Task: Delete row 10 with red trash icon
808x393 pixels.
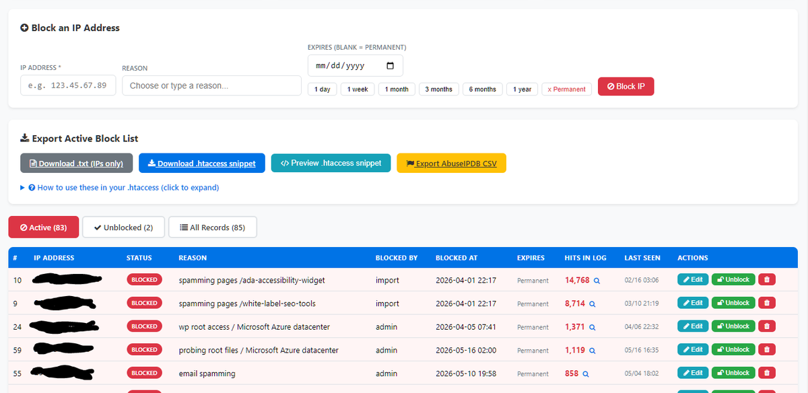Action: [x=767, y=279]
